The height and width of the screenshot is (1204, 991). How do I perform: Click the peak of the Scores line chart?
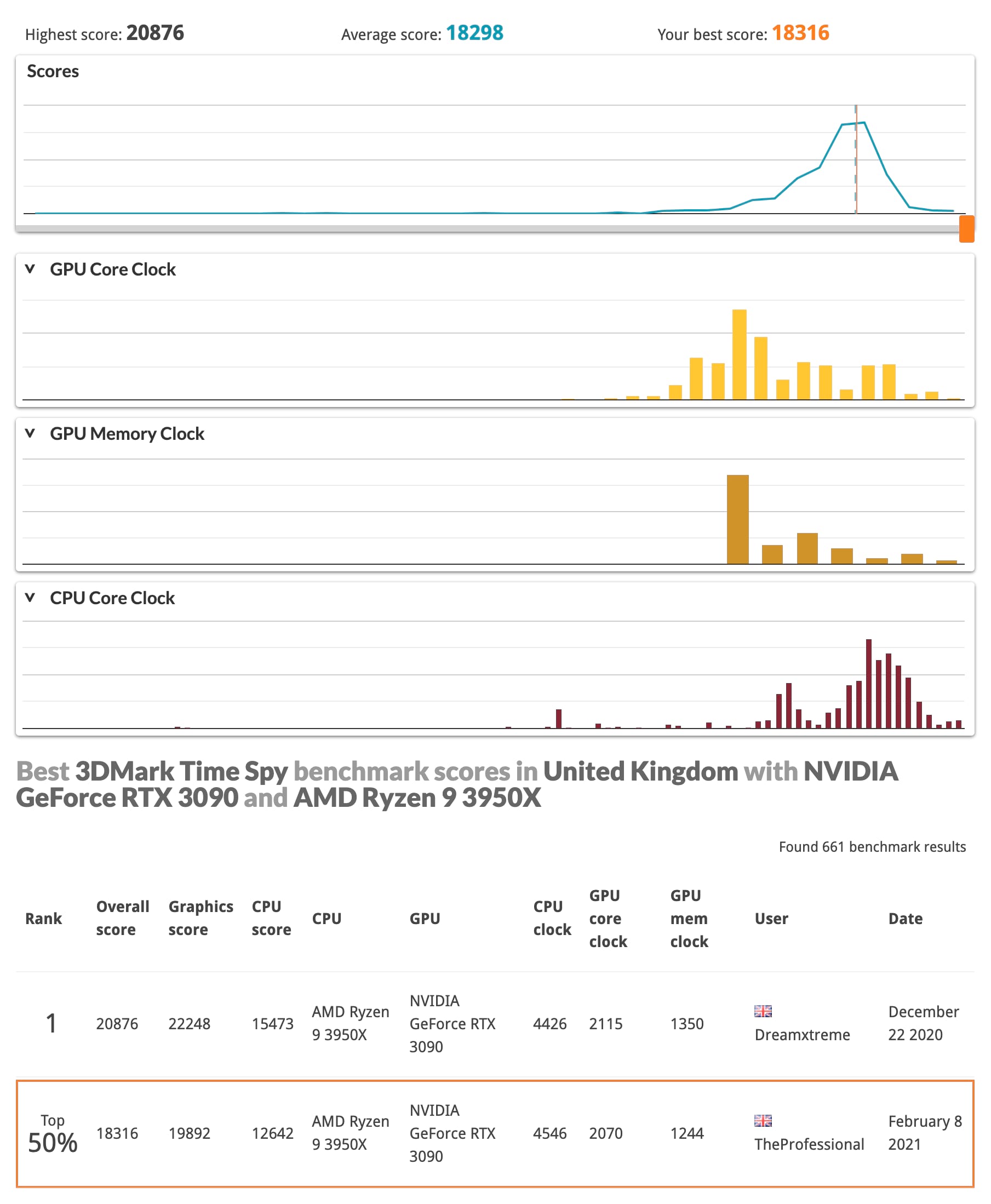point(864,123)
